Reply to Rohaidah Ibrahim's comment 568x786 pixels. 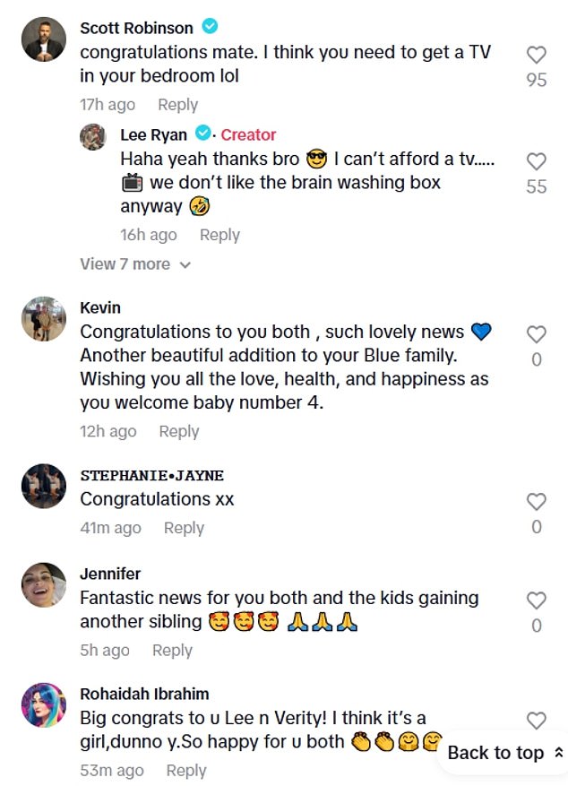point(186,770)
